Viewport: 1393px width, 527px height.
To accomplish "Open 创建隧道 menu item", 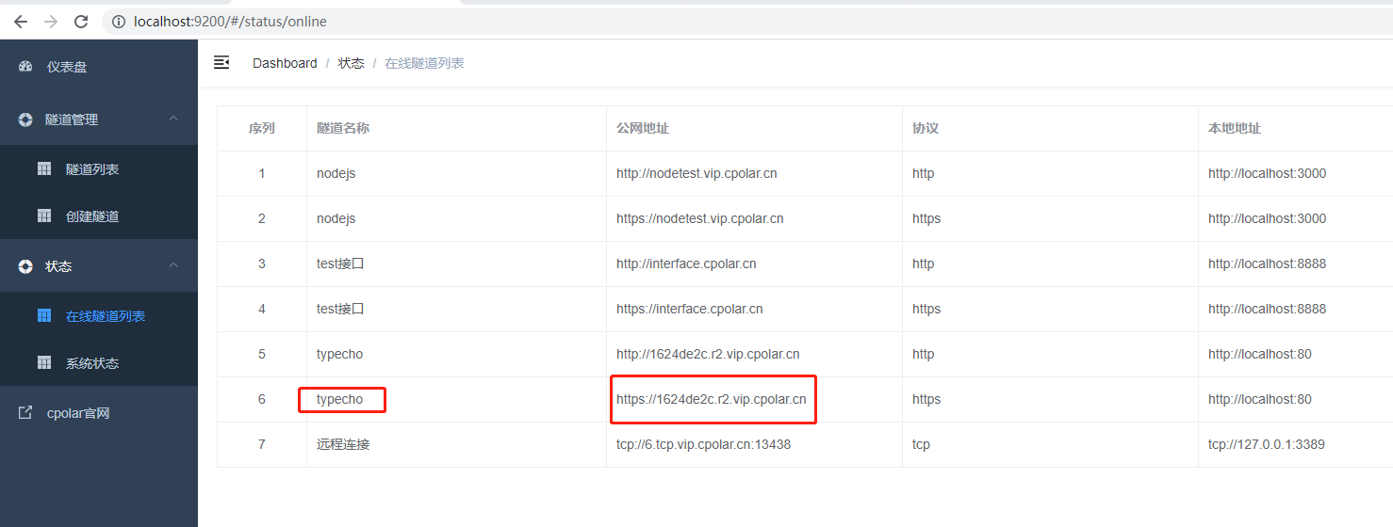I will [x=99, y=216].
